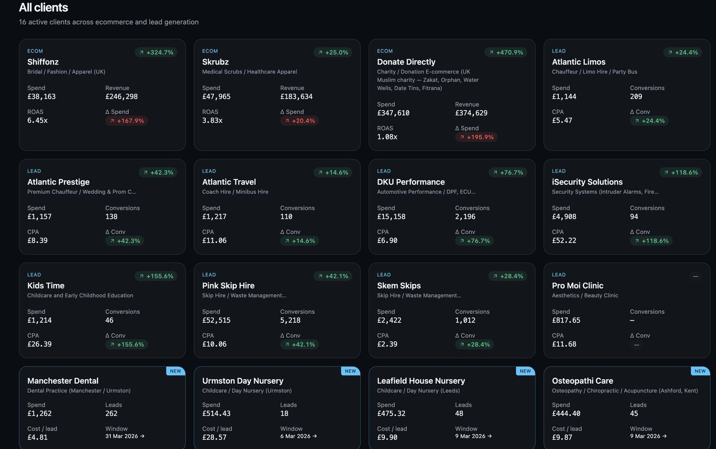
Task: Select the Donate Directly client name
Action: coord(406,62)
